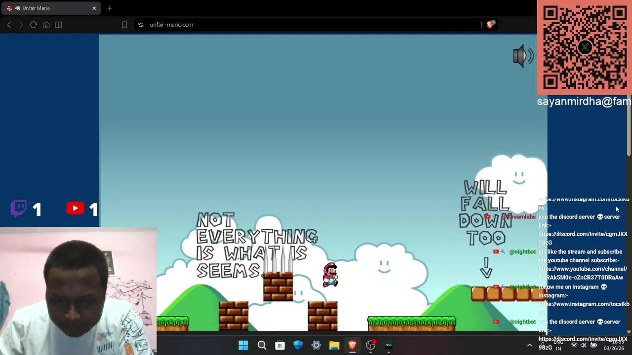
Task: Open Windows Security shield in taskbar
Action: point(298,346)
